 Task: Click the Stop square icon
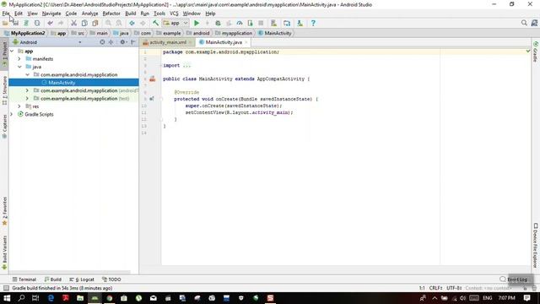click(x=261, y=23)
